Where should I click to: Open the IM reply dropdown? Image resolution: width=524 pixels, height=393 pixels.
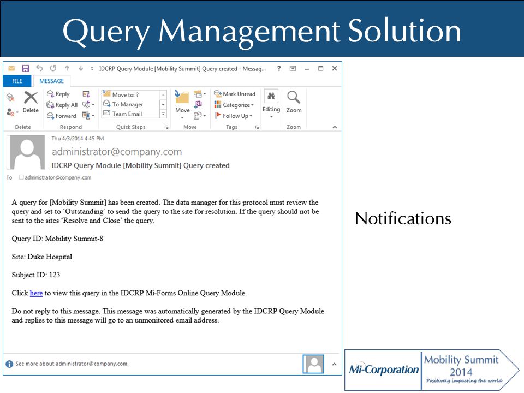coord(88,105)
